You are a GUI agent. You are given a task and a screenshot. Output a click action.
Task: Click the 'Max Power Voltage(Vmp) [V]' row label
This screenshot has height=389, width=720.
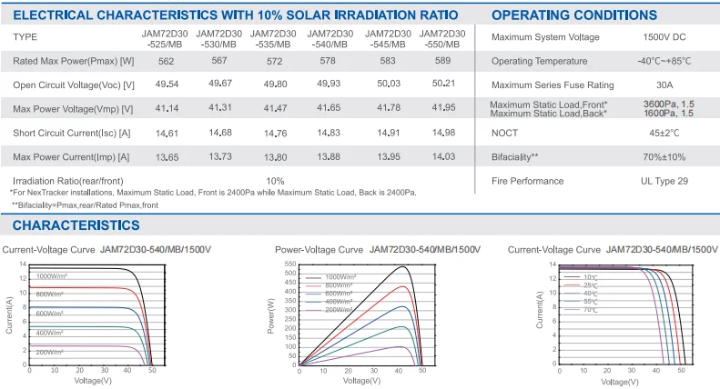[73, 109]
